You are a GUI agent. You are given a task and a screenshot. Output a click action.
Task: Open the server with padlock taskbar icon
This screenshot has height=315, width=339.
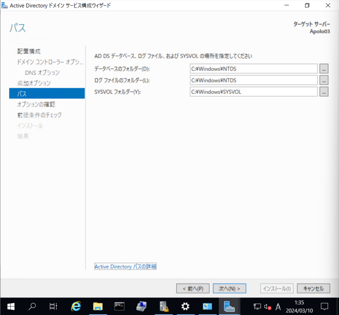[164, 307]
